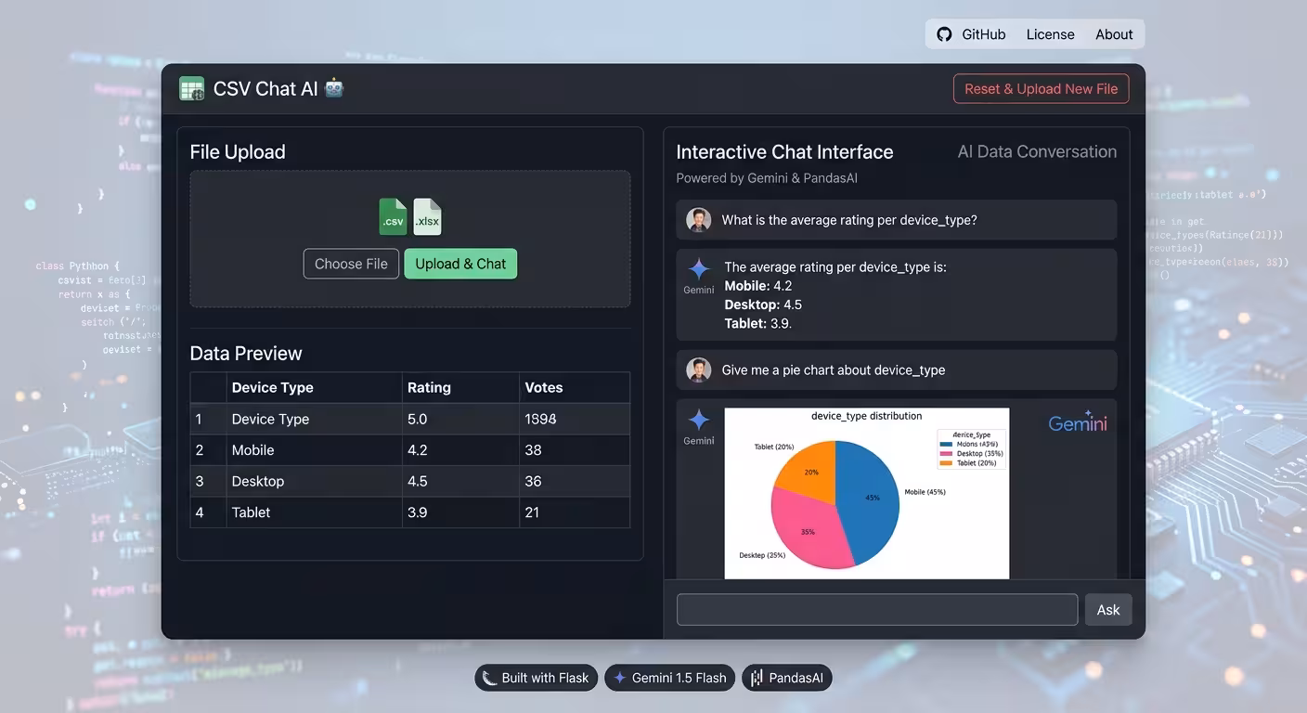Select the Tablet cell in Data Preview
Viewport: 1307px width, 713px height.
click(x=314, y=512)
